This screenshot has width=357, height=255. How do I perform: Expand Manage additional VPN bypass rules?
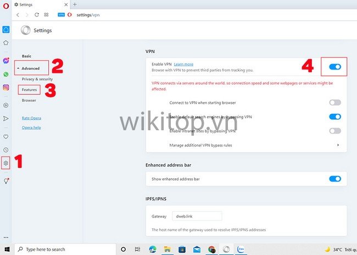tap(337, 145)
